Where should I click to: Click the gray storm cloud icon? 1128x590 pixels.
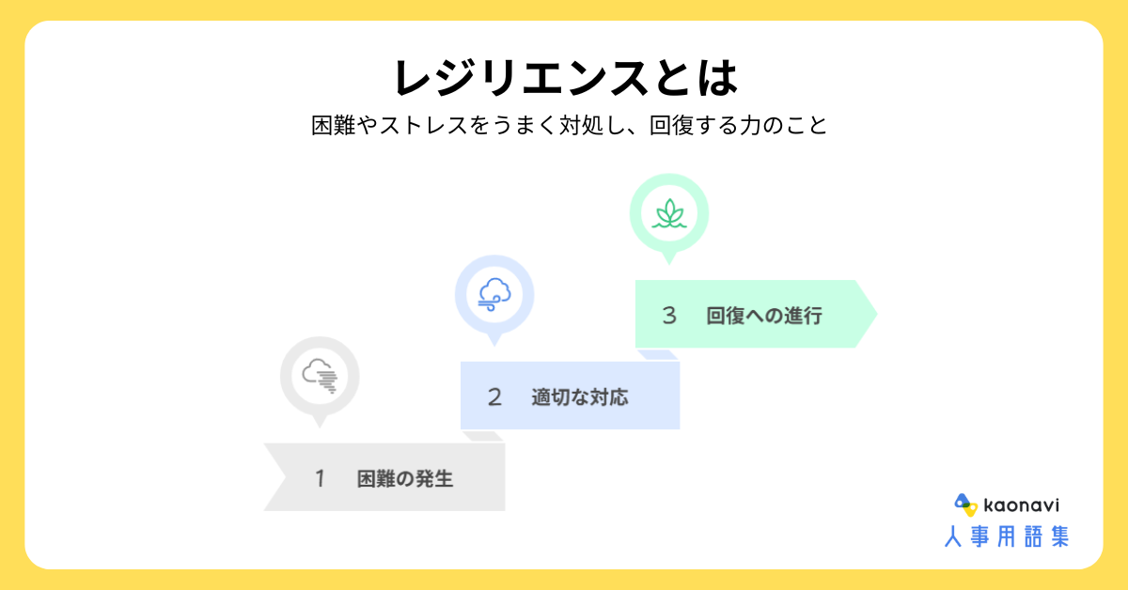pos(320,376)
